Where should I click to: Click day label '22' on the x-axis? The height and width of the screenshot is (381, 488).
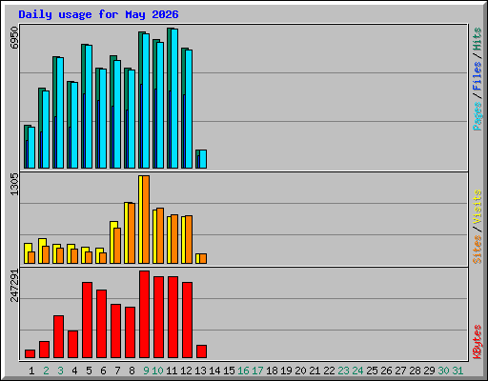329,371
